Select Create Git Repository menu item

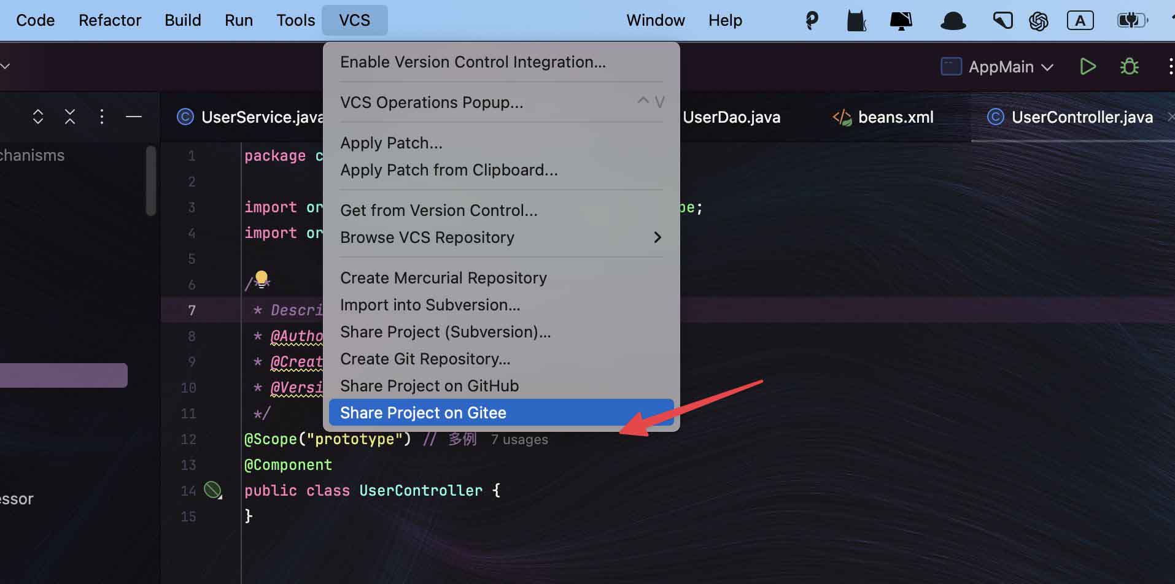(425, 359)
